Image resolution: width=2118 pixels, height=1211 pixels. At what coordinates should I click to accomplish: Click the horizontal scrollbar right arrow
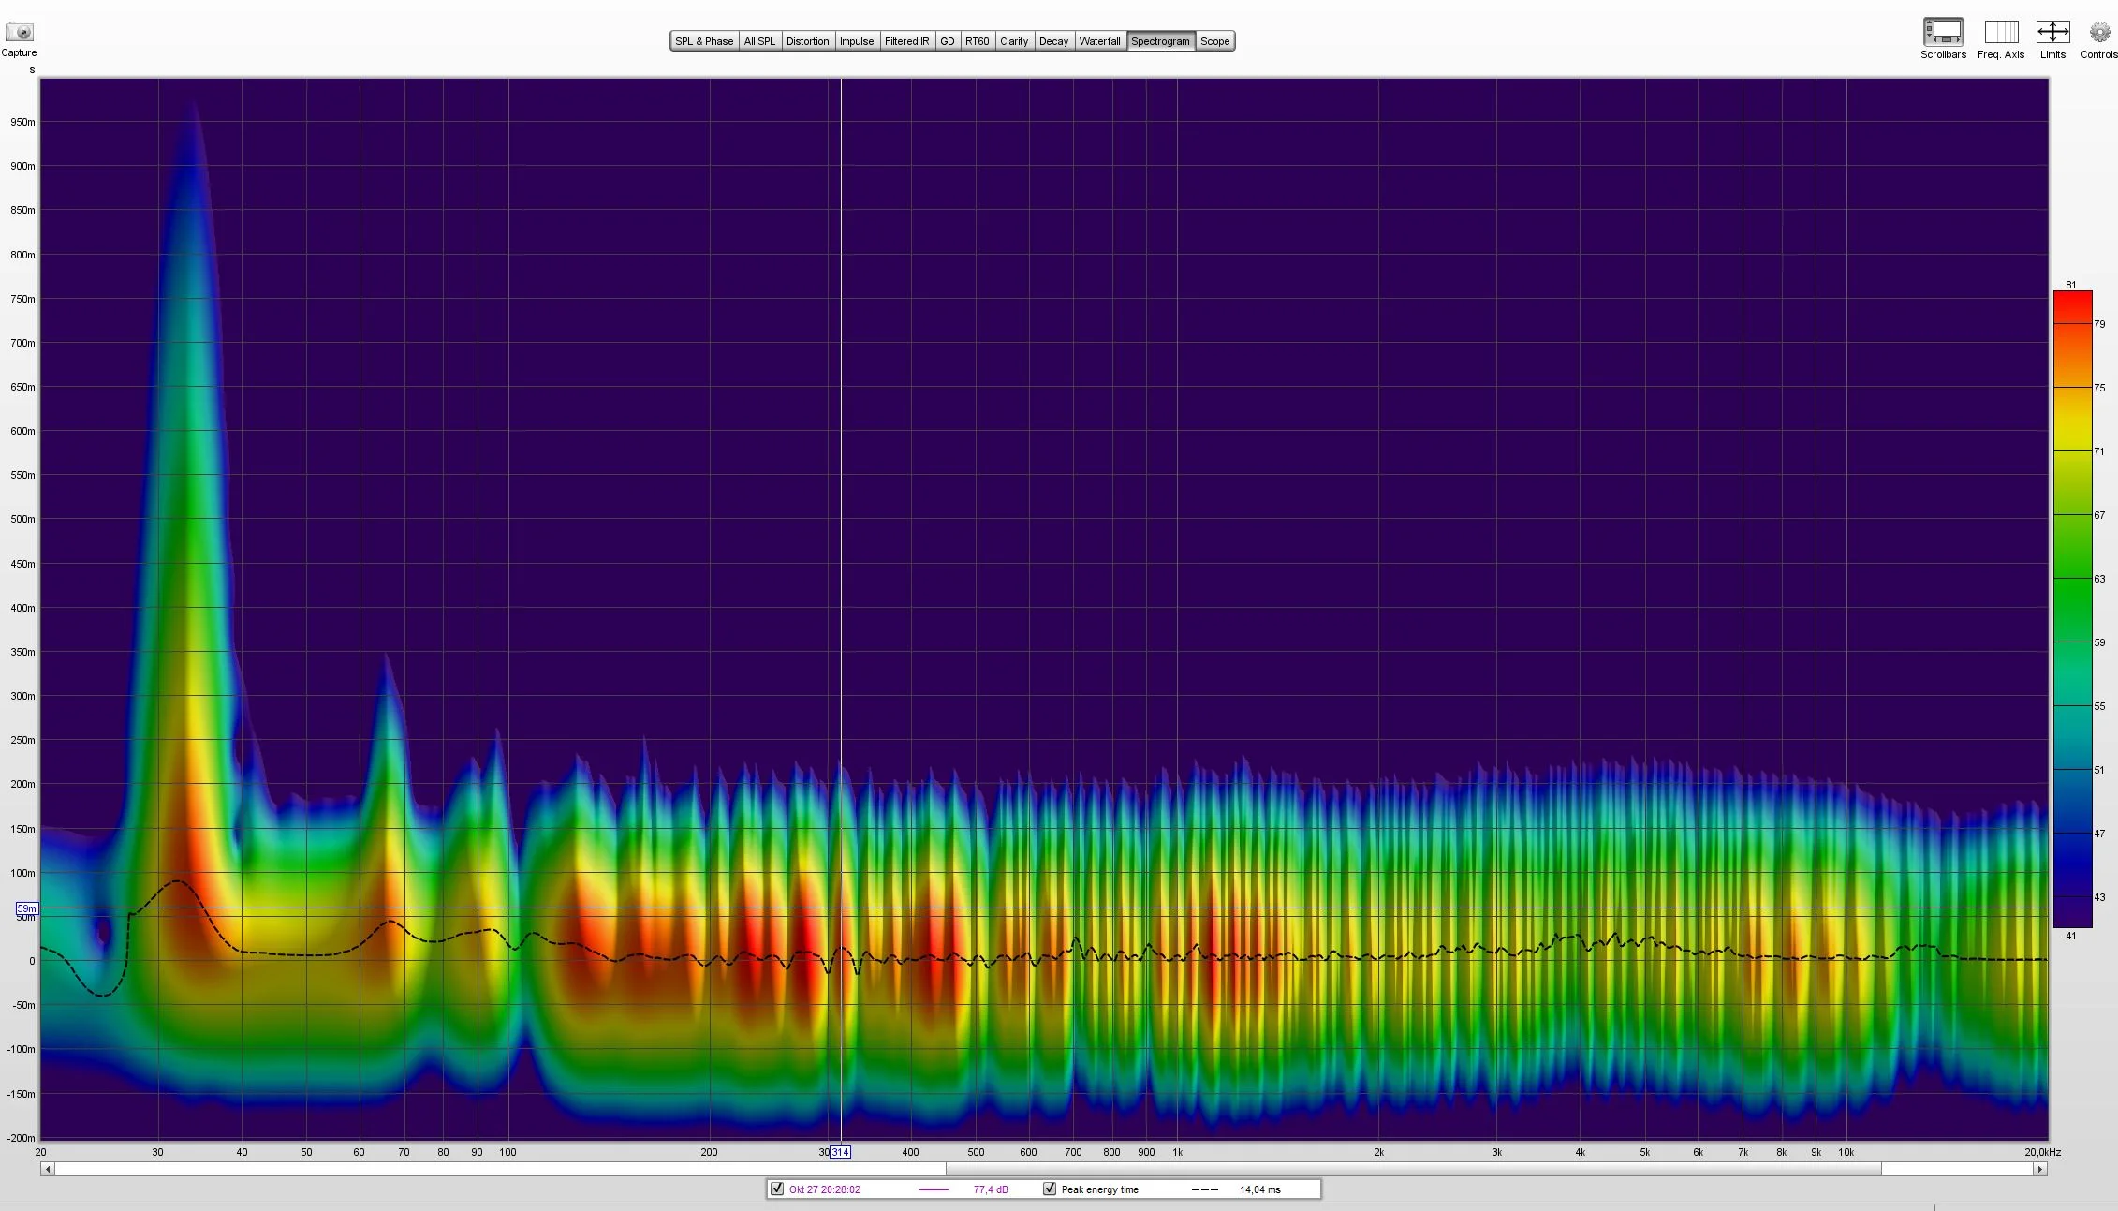[2039, 1169]
